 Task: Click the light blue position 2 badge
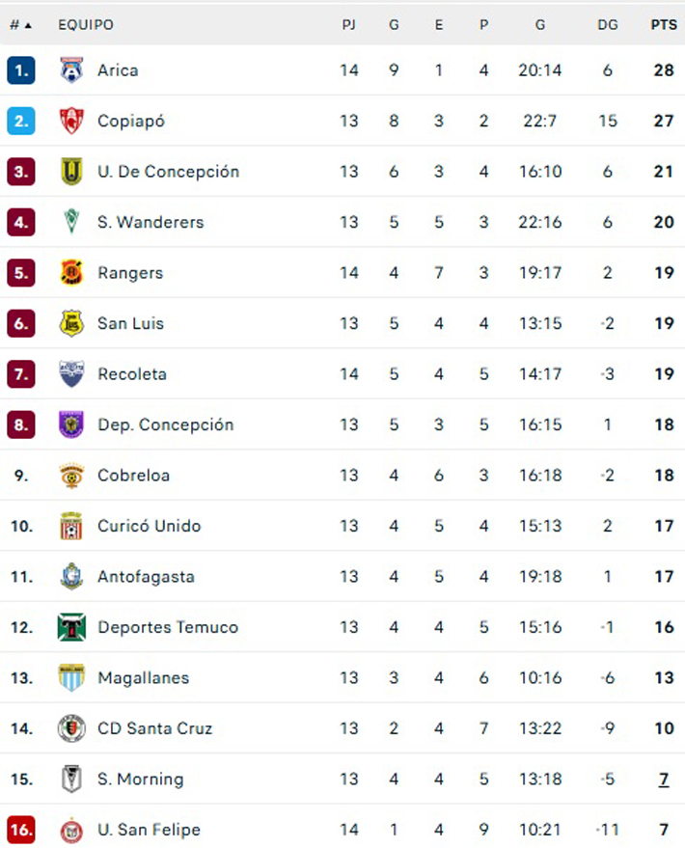(21, 121)
